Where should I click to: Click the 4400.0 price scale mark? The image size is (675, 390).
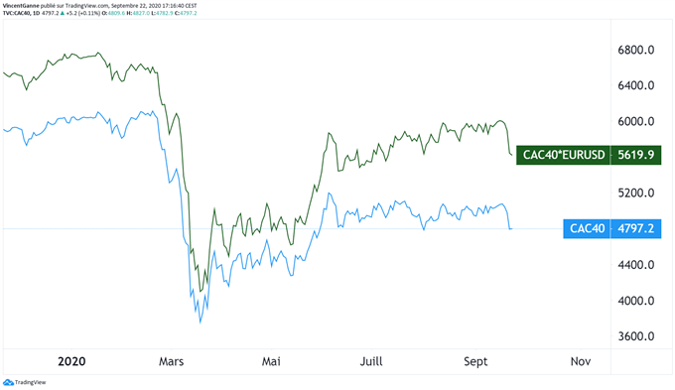[x=636, y=265]
